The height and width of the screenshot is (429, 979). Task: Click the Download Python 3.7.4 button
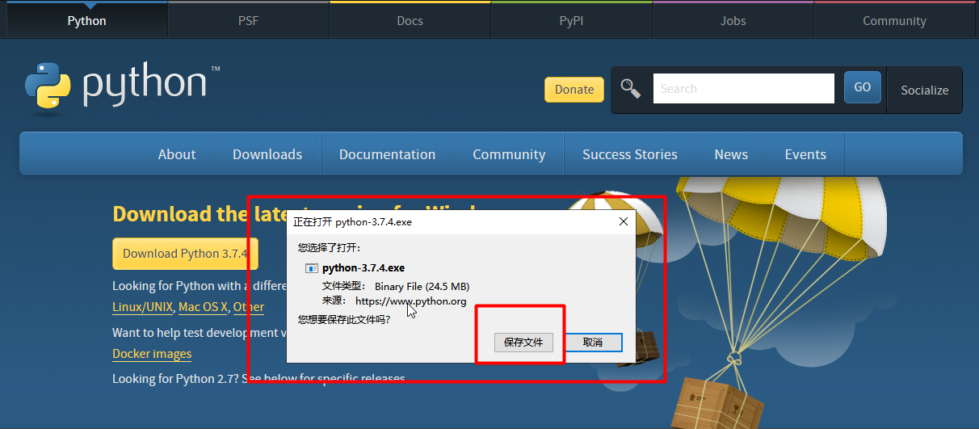(185, 254)
